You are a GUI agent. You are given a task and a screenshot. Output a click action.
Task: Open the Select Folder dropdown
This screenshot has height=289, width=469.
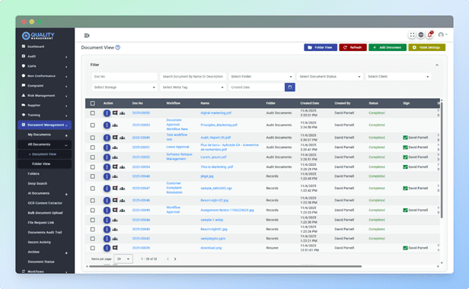click(261, 77)
